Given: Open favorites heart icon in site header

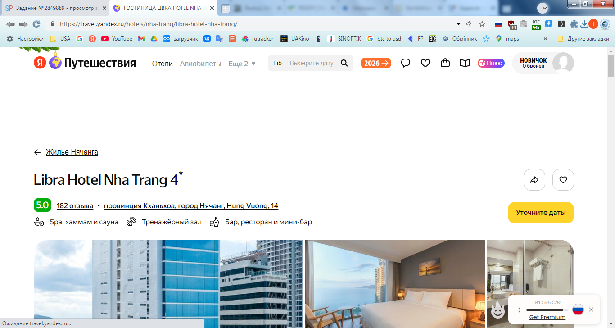Looking at the screenshot, I should click(425, 63).
